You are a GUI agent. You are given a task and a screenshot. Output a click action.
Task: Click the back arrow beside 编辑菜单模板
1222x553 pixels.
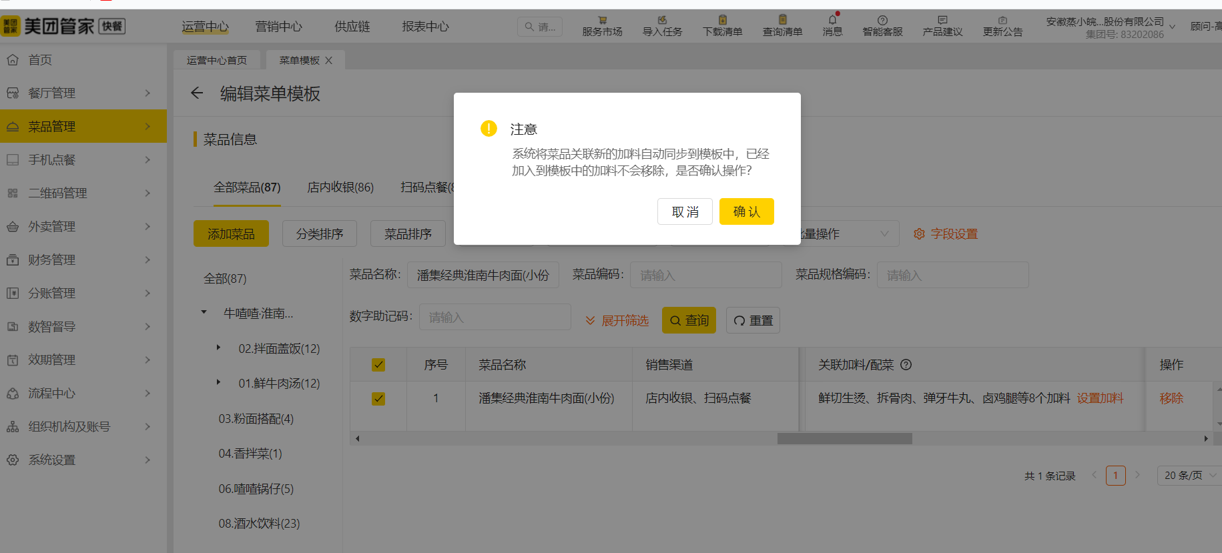197,93
